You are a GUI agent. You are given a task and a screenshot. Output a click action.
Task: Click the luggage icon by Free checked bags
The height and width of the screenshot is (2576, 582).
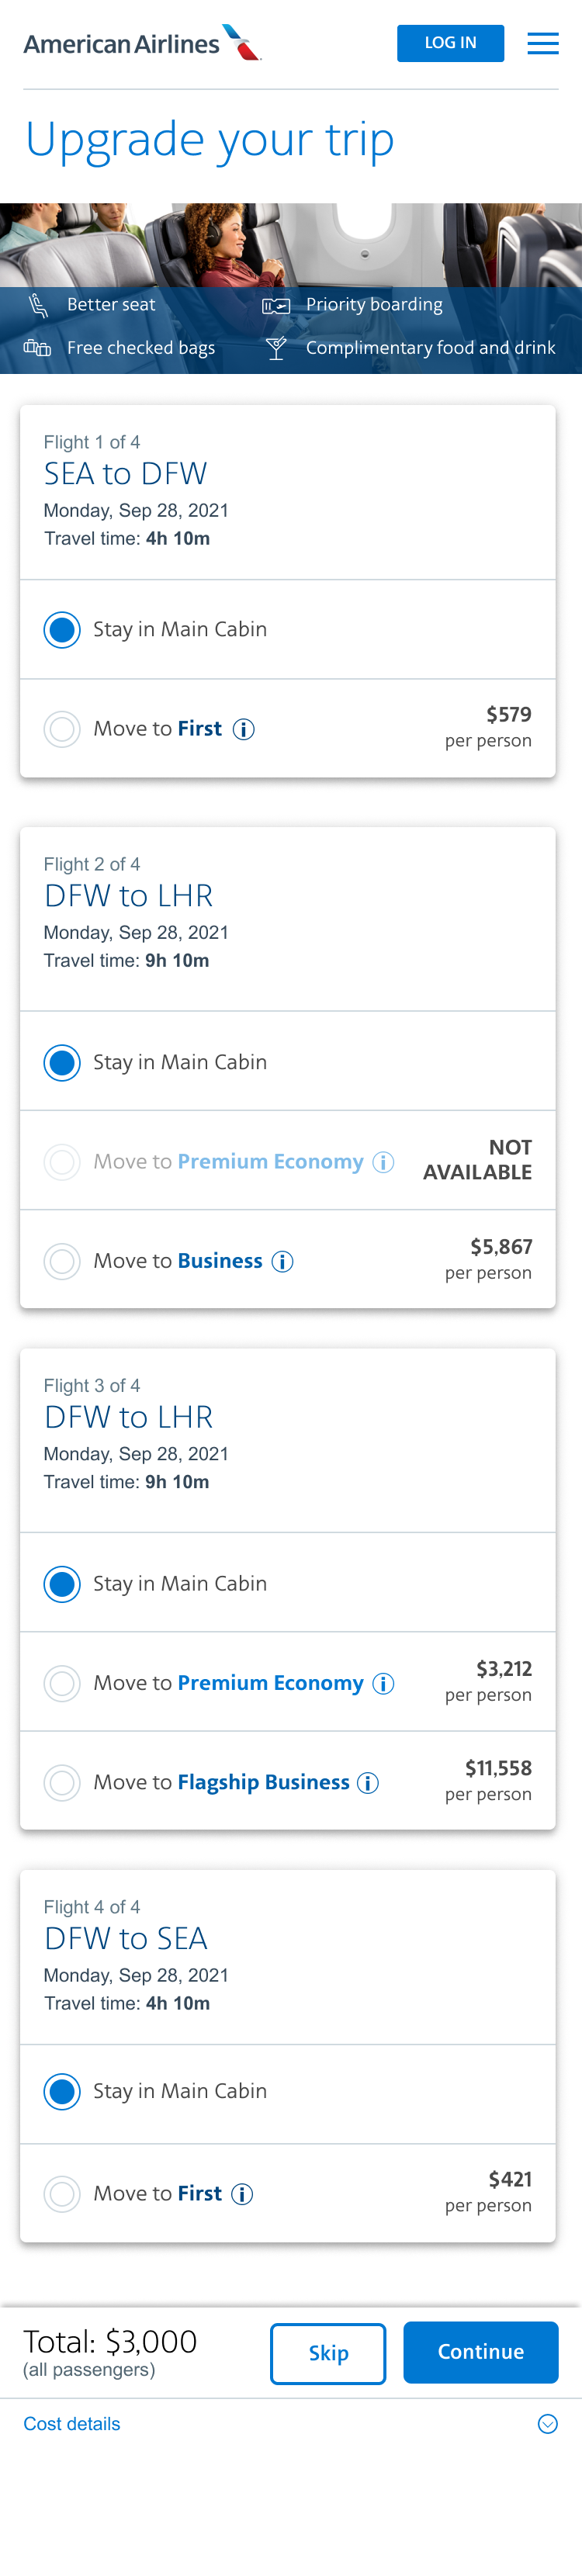click(x=37, y=348)
